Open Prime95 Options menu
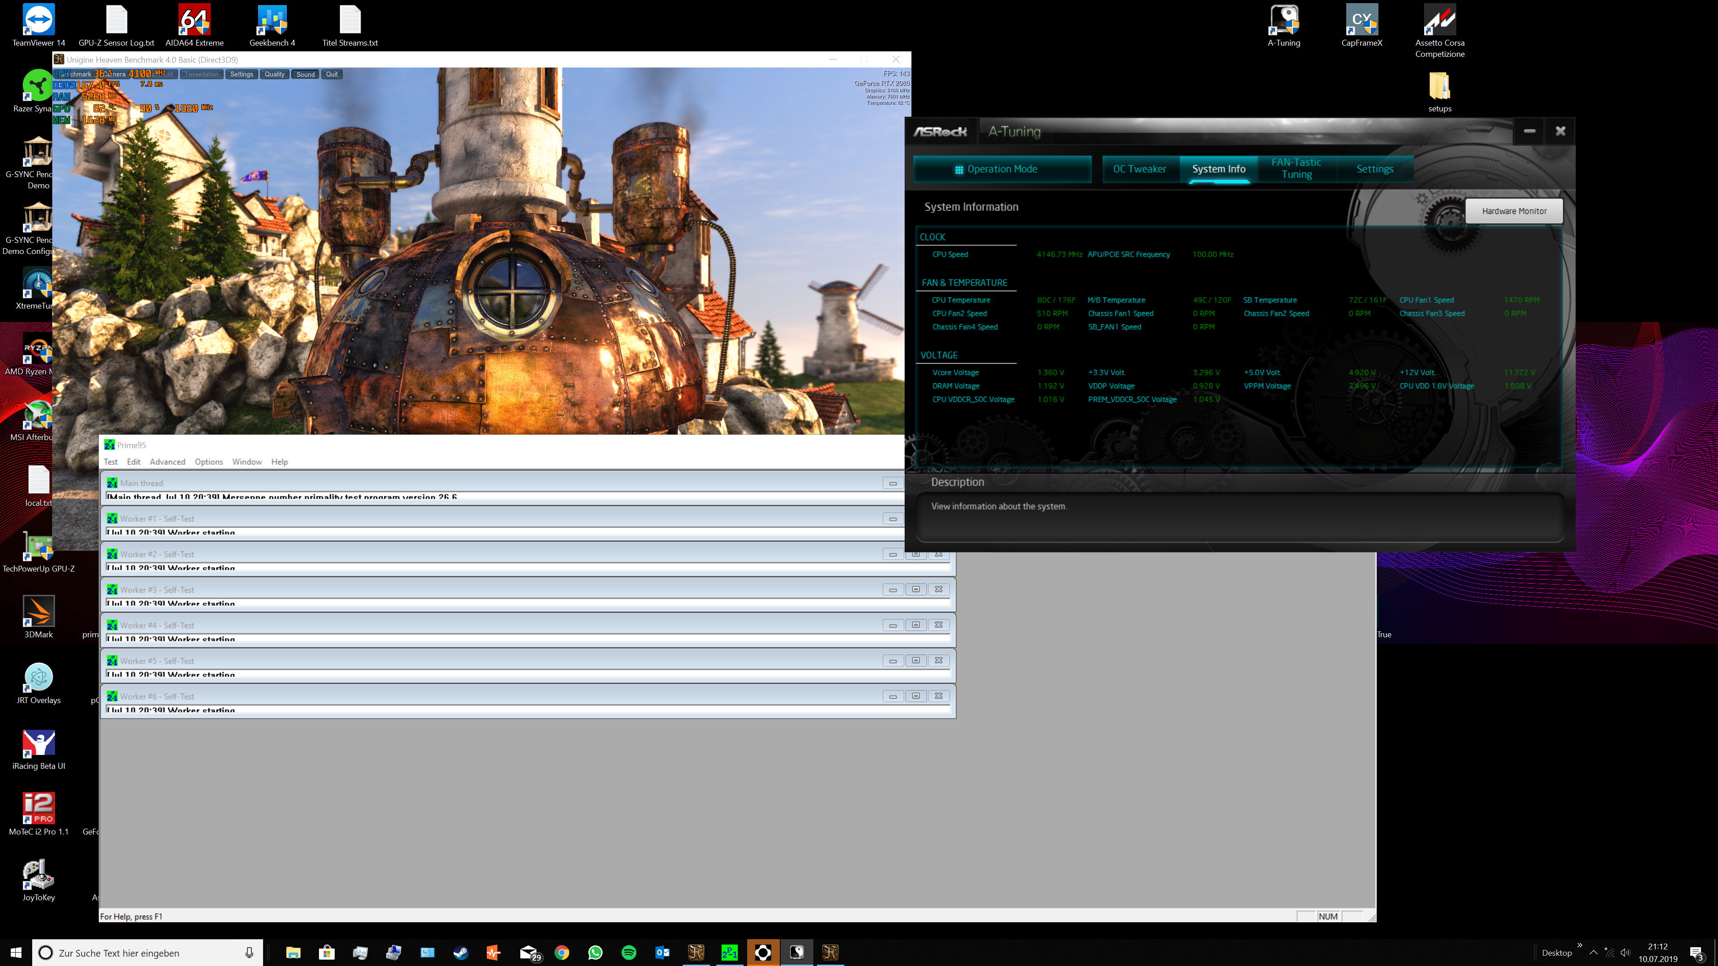This screenshot has height=966, width=1718. pos(208,462)
